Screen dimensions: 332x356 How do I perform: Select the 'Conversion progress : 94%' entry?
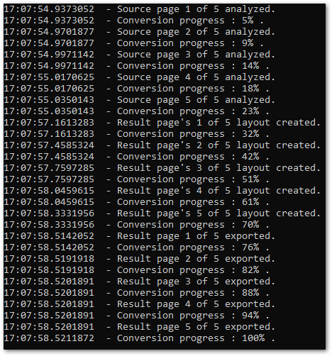[x=136, y=316]
